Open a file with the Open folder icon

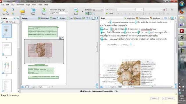coord(22,11)
